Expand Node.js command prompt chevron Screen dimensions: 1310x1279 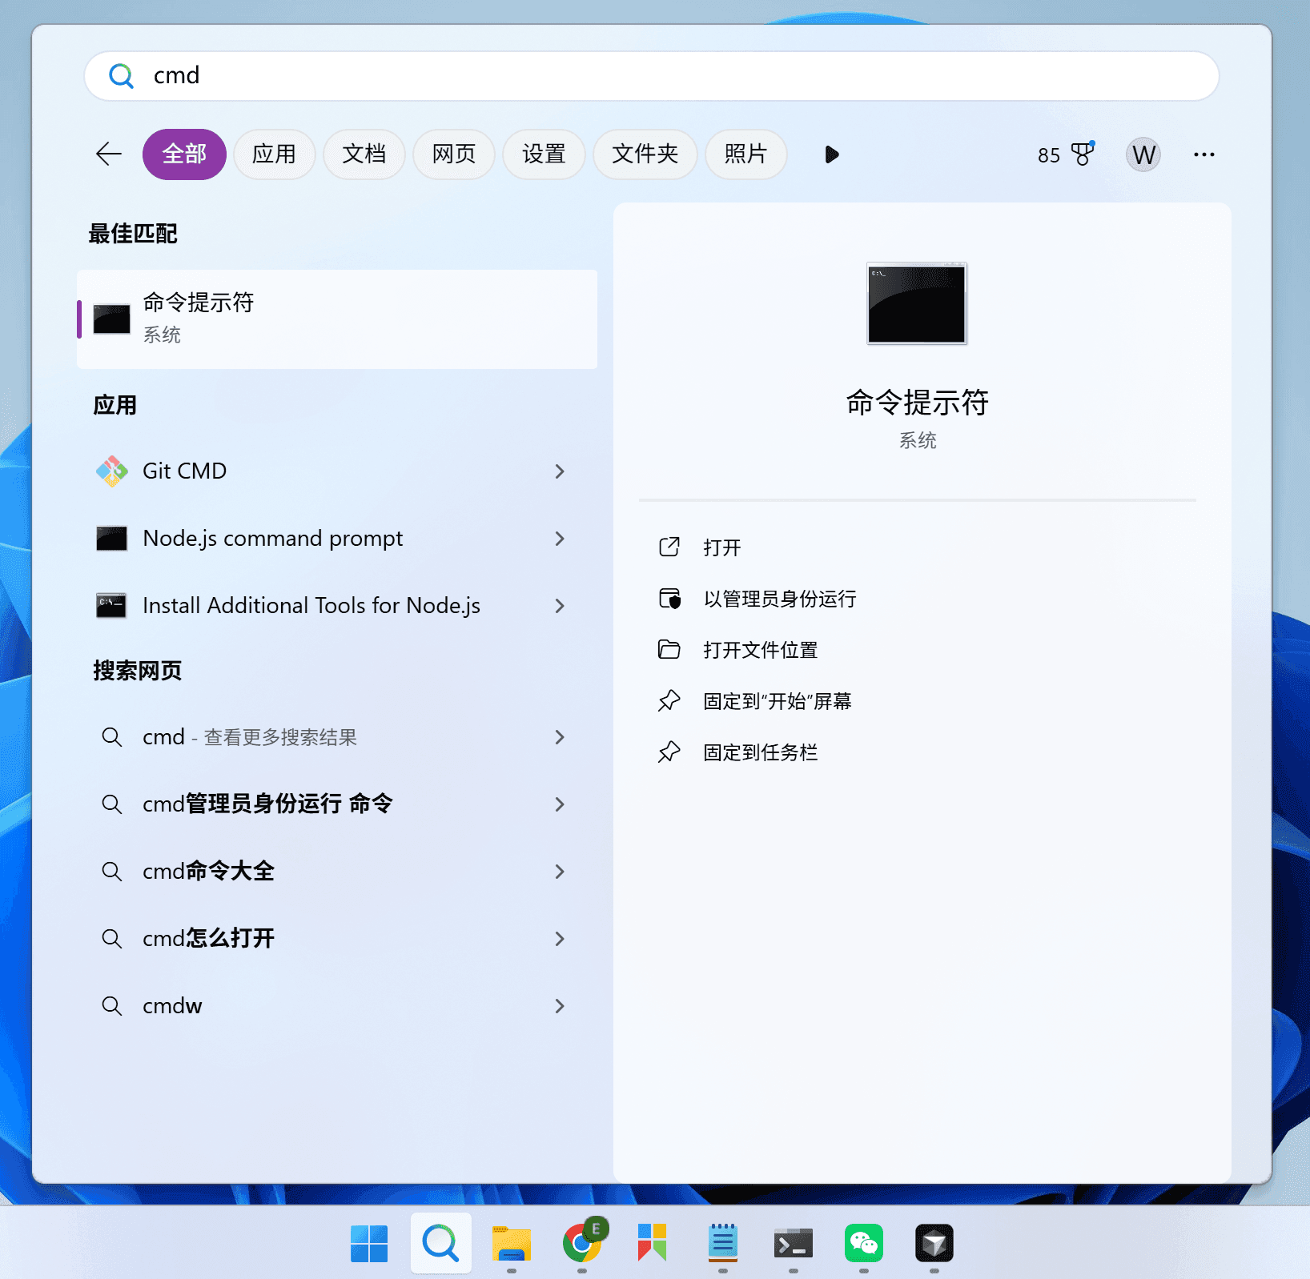tap(560, 539)
